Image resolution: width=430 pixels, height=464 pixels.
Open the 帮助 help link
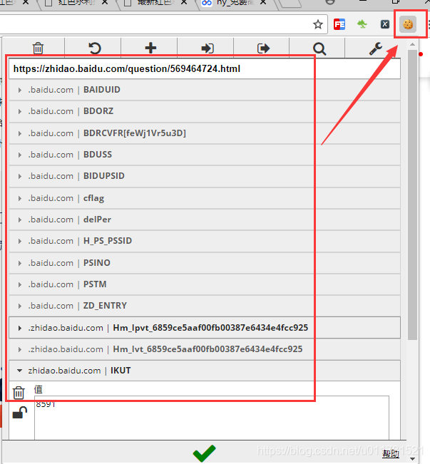click(x=391, y=453)
